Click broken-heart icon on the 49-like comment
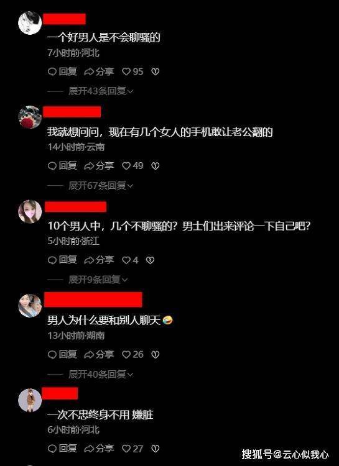339x466 pixels. click(x=156, y=165)
